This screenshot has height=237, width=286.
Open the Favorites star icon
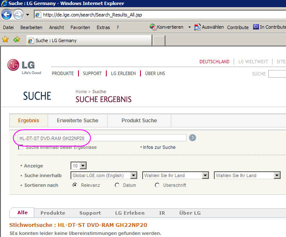(x=5, y=39)
